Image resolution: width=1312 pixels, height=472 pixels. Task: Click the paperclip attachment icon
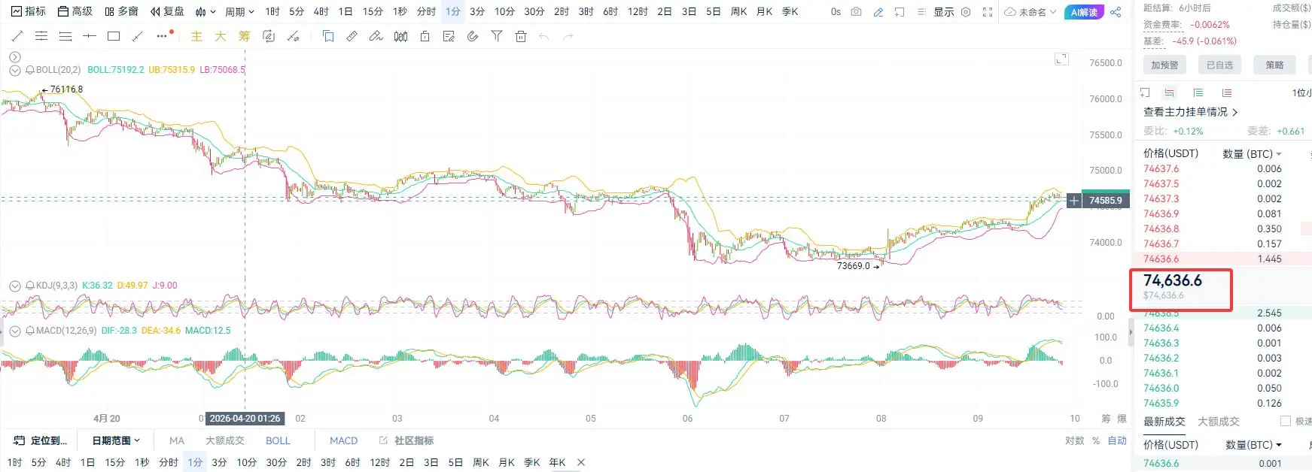(473, 36)
